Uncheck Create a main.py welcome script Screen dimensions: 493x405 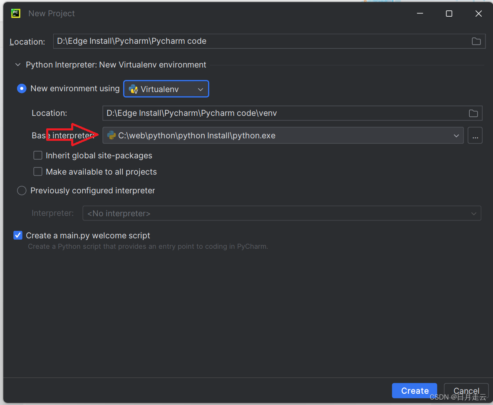[x=18, y=235]
